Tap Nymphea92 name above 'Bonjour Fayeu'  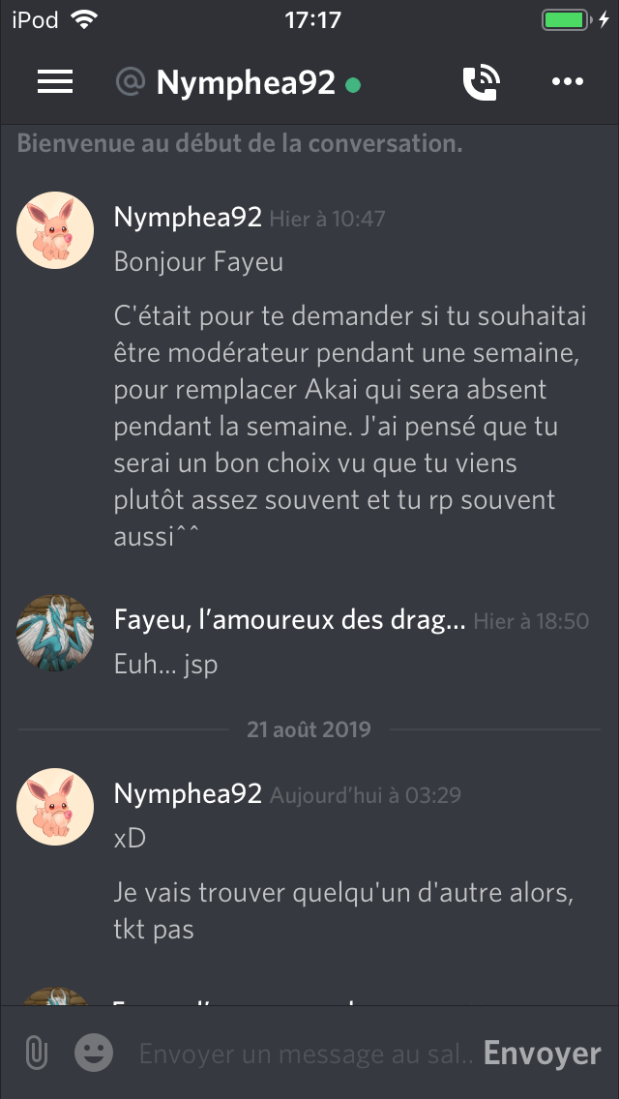click(188, 218)
